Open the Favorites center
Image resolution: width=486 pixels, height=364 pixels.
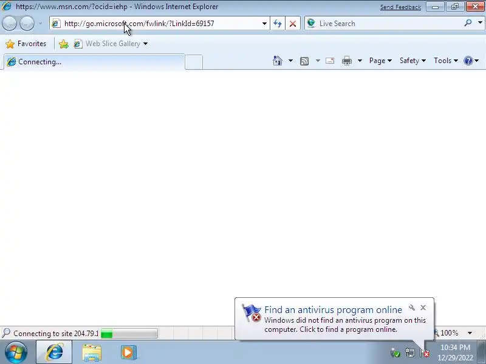(x=26, y=44)
